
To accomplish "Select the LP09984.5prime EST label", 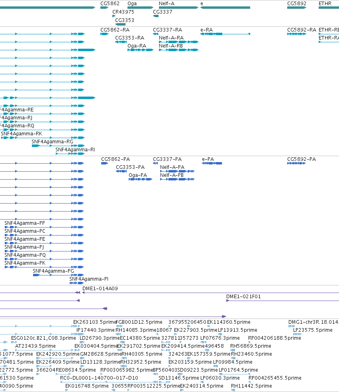I will click(x=233, y=362).
